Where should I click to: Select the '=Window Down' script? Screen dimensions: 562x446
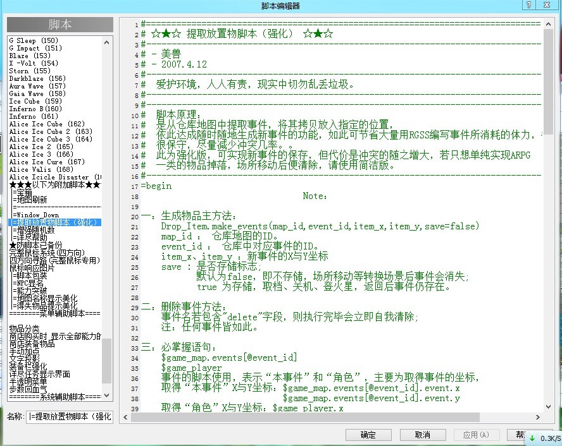tap(35, 215)
